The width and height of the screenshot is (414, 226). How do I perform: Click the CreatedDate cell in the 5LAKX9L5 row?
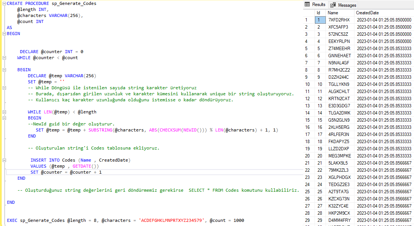pyautogui.click(x=384, y=163)
